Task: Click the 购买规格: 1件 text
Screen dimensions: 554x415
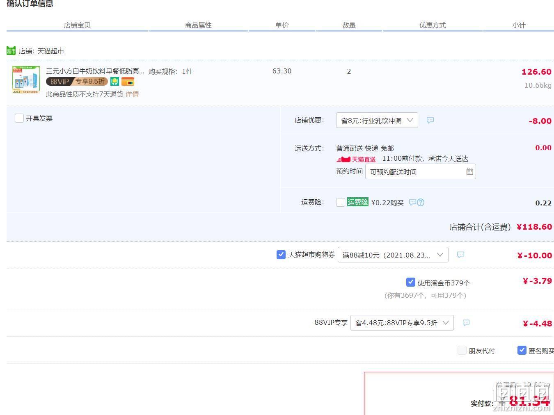Action: [x=170, y=71]
